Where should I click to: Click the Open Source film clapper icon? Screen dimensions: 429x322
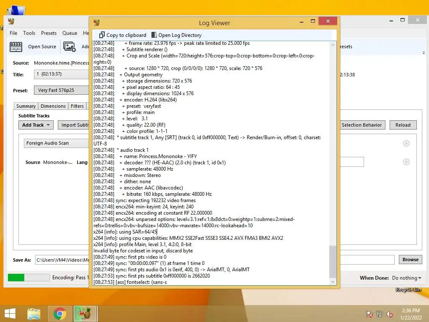[16, 47]
